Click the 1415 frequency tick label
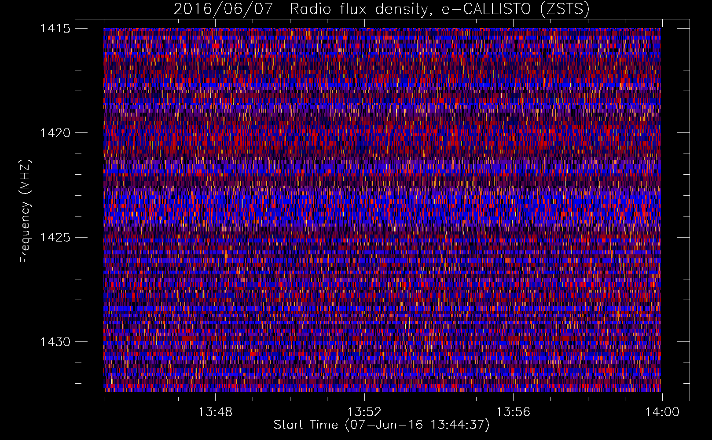 [x=55, y=29]
